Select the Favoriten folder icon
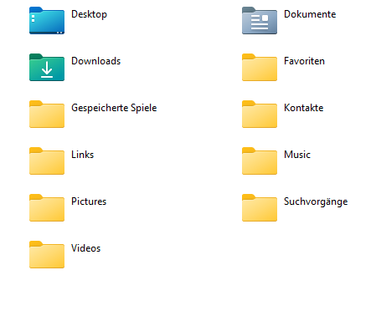This screenshot has width=376, height=316. tap(260, 68)
